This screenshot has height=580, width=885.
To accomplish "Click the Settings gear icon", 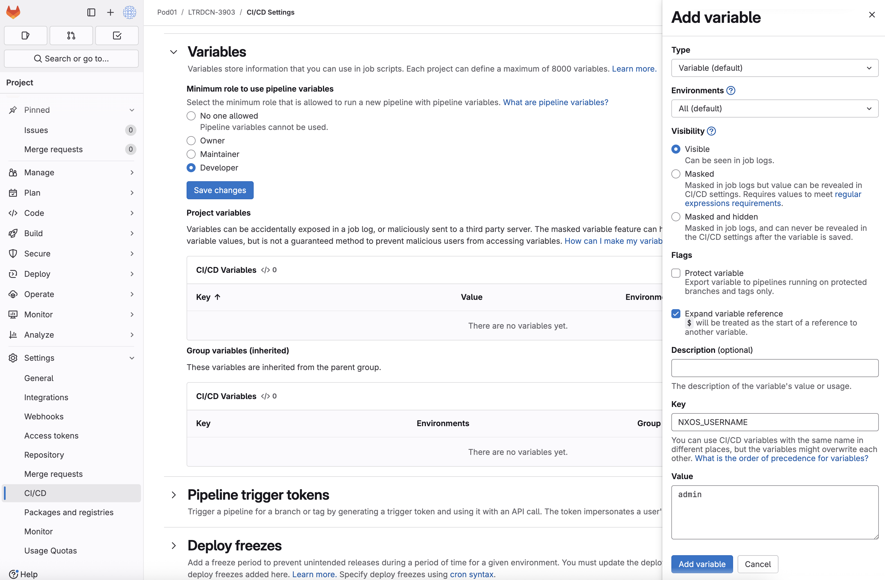I will click(13, 358).
